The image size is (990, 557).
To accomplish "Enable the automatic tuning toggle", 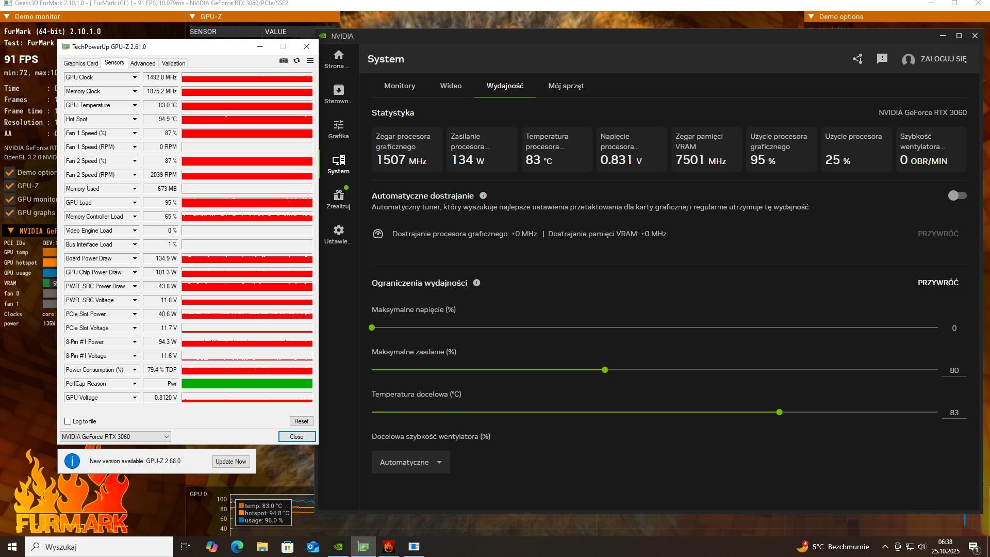I will [957, 195].
